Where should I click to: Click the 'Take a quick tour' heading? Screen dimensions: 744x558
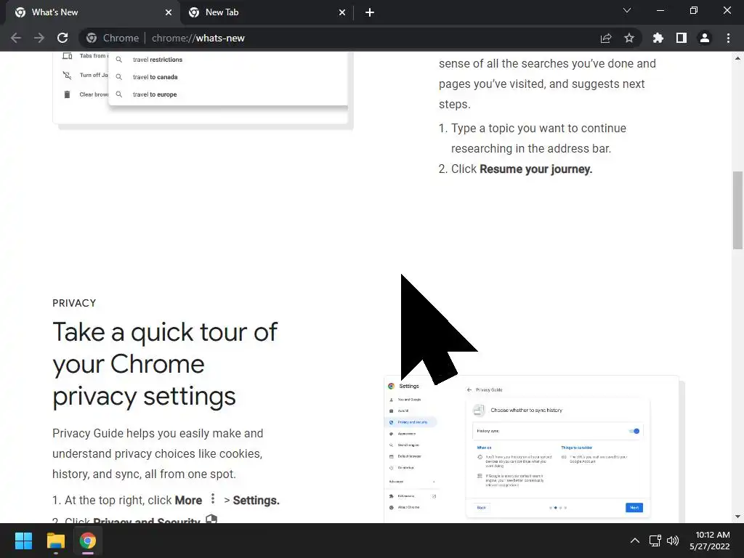(165, 364)
